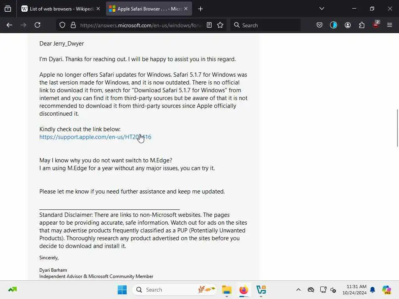Go forward one page

tap(23, 25)
